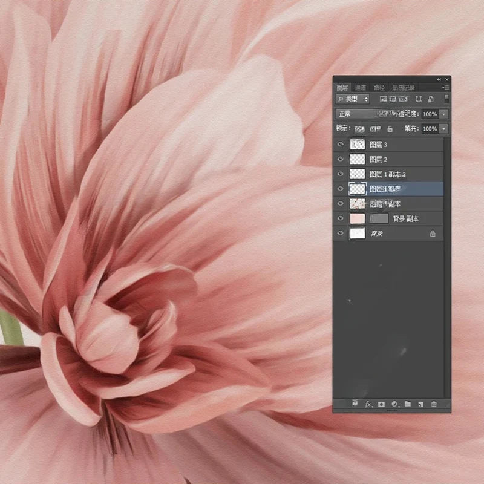Hide the 背景 layer with eye icon
This screenshot has width=484, height=484.
(341, 233)
